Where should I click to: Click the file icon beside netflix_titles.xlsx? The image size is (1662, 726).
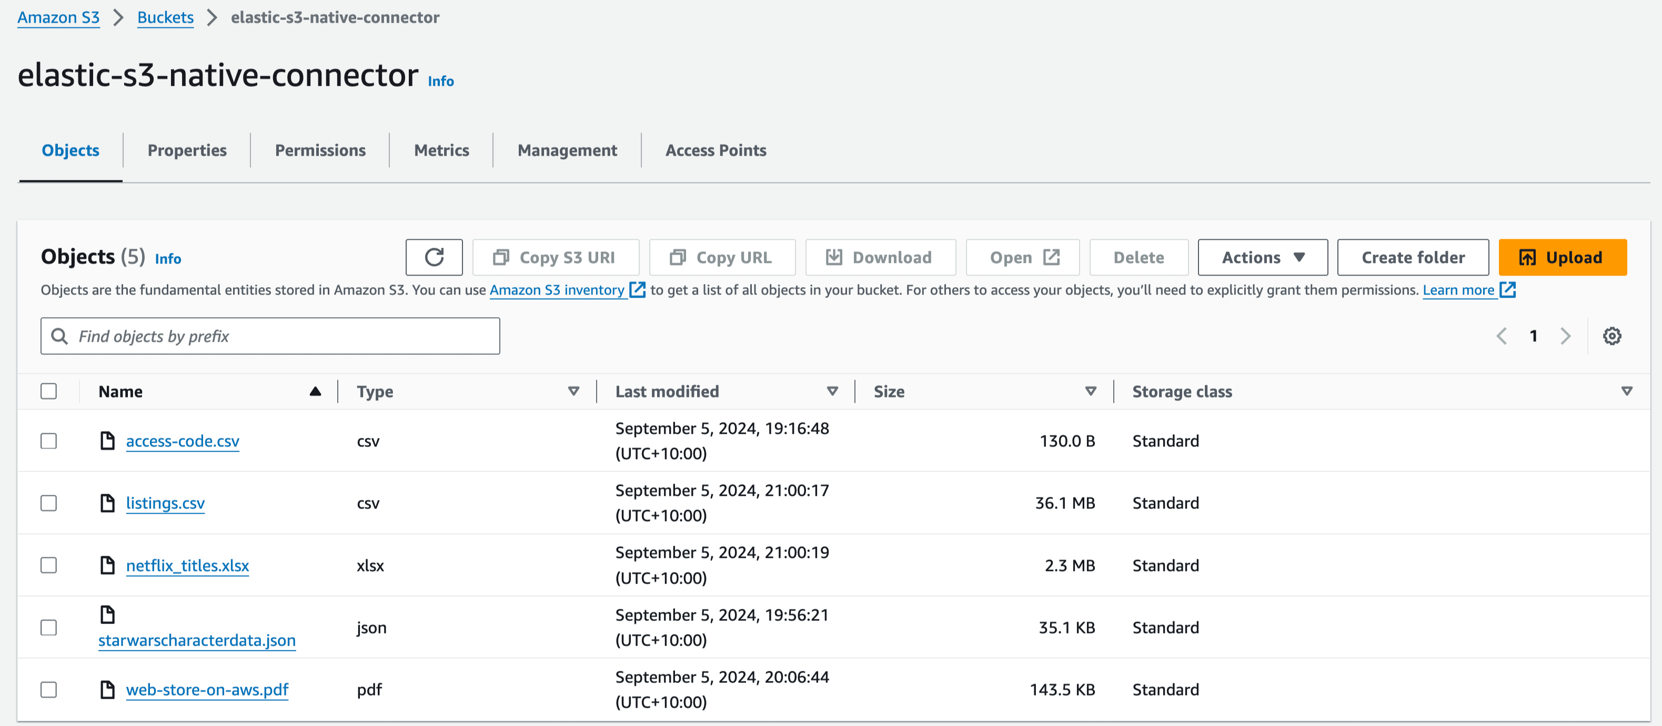click(x=107, y=565)
